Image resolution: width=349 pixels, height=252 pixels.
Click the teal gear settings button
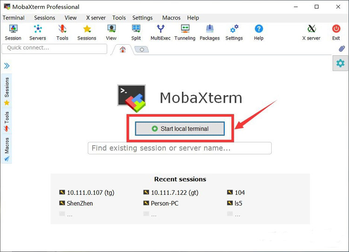pyautogui.click(x=340, y=63)
